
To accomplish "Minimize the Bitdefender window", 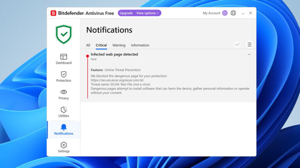I will tap(243, 13).
